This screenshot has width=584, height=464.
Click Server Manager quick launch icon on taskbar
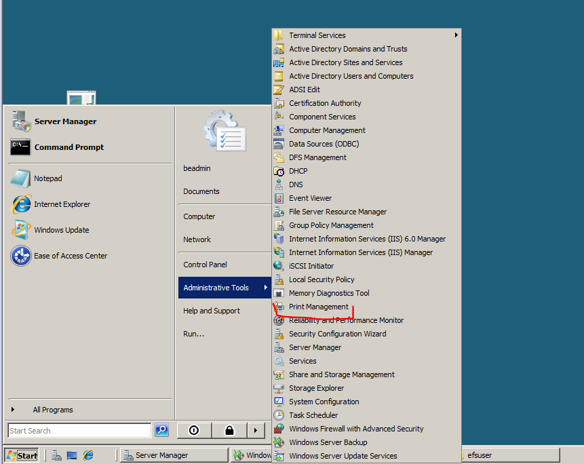[56, 455]
